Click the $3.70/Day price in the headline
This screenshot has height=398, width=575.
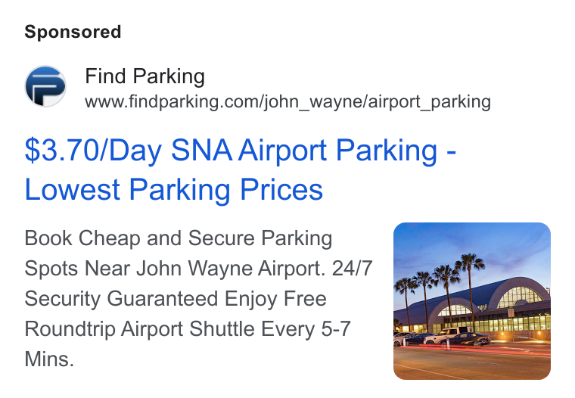coord(94,151)
